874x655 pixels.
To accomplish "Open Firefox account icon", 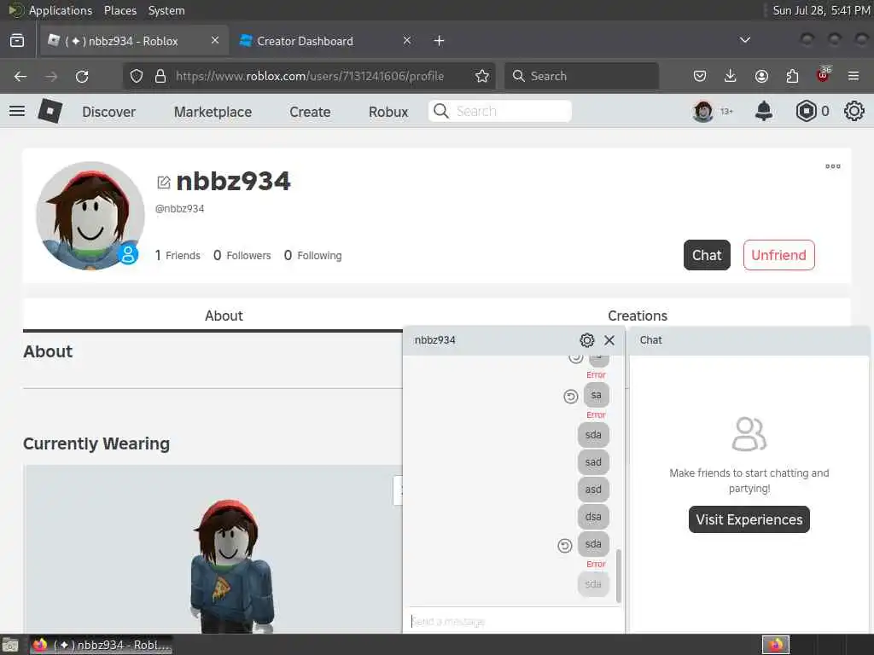I will point(761,76).
